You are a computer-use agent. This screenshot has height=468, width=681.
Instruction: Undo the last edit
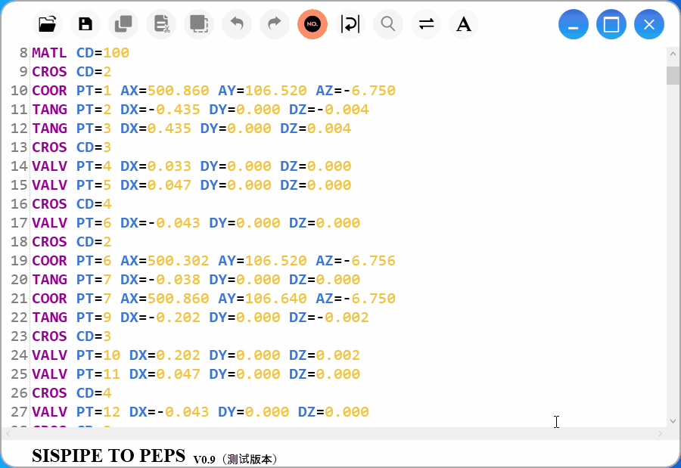tap(237, 24)
